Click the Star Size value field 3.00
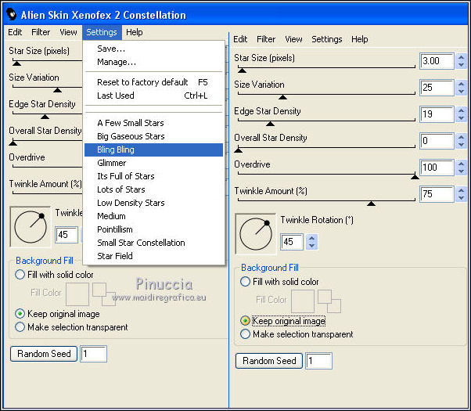Screen dimensions: 471x411 [x=437, y=61]
